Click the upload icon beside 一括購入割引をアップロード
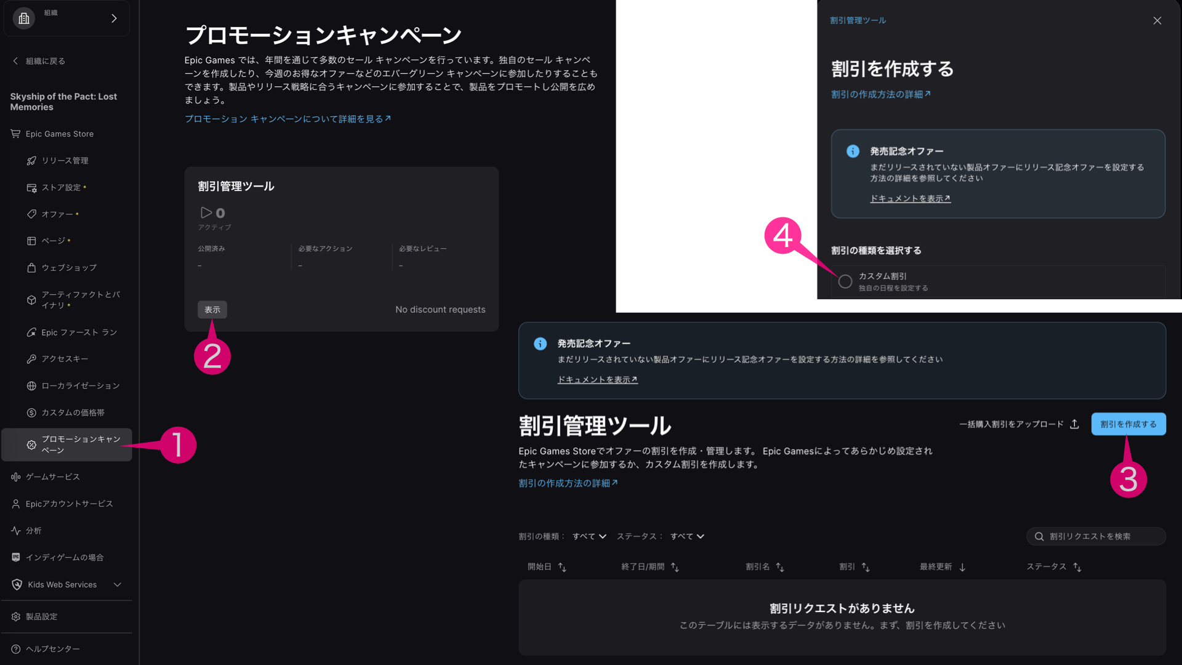Viewport: 1182px width, 665px height. click(1074, 424)
